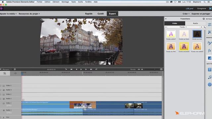The height and width of the screenshot is (119, 212).
Task: Open the Applied Effects fx pencil icon
Action: 209,43
